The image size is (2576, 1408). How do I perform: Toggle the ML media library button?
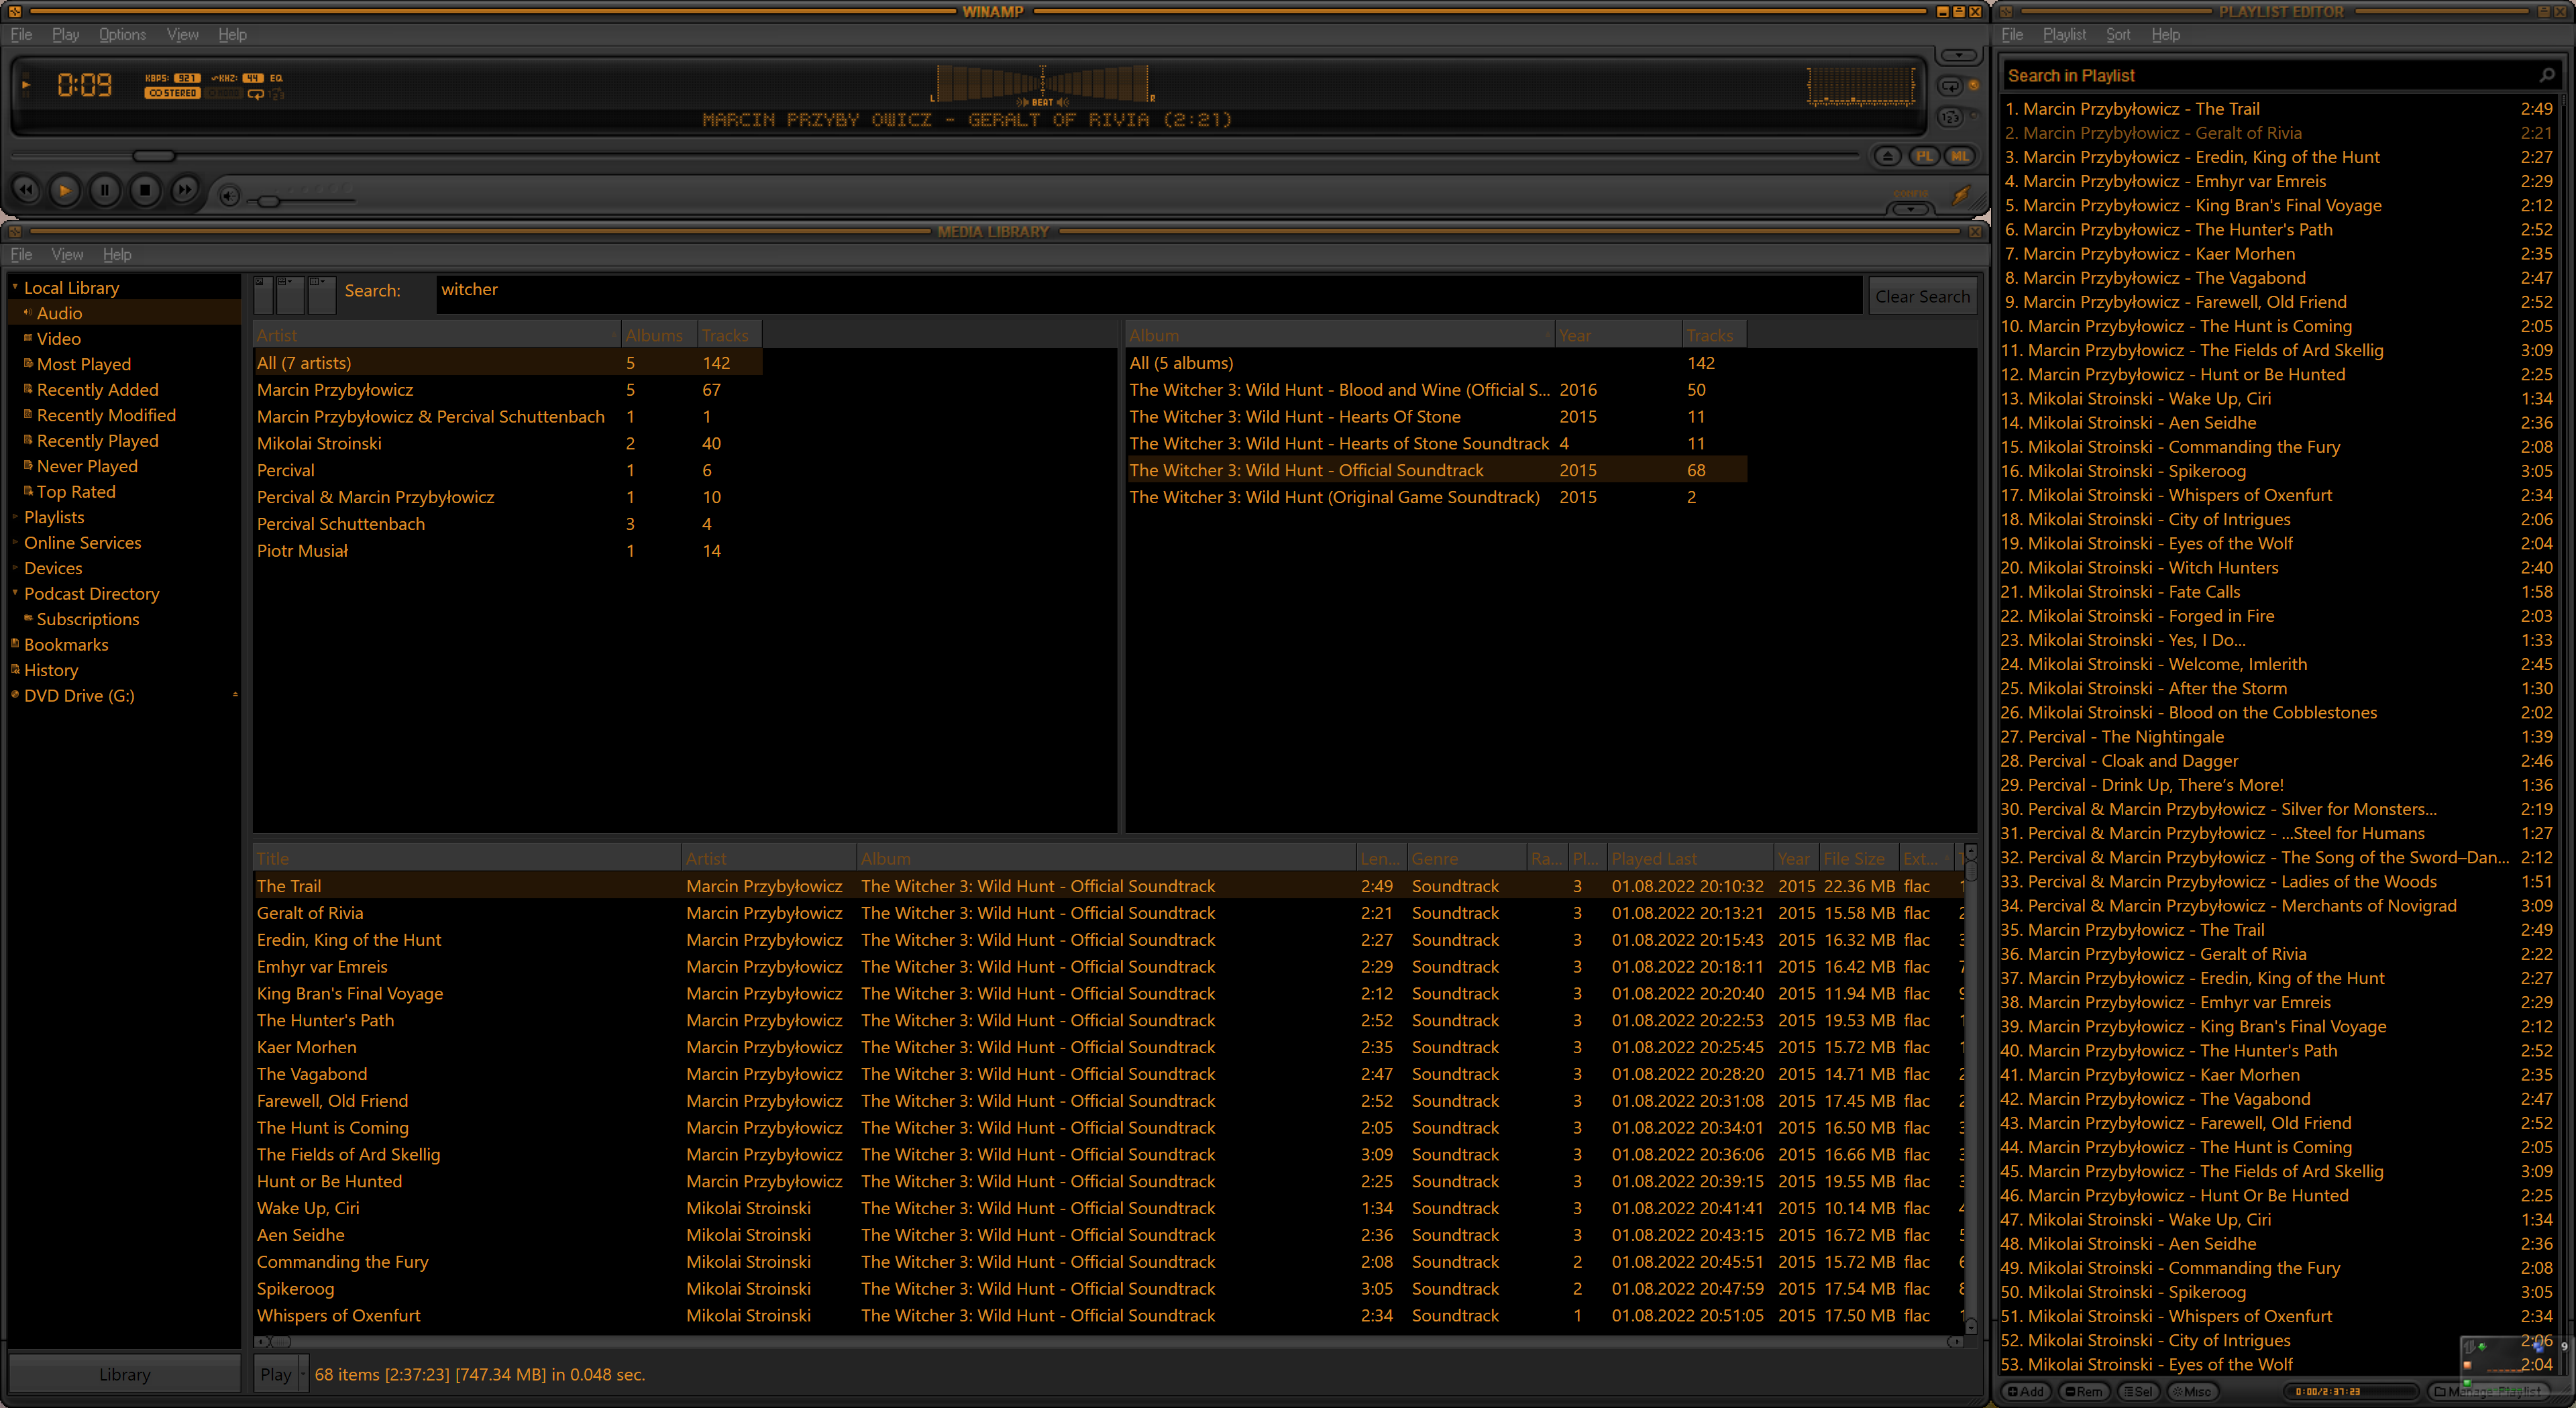click(1960, 156)
